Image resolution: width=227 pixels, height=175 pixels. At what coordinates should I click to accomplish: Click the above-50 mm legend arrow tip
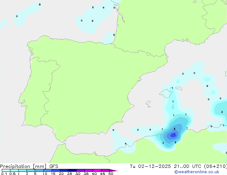pos(113,170)
